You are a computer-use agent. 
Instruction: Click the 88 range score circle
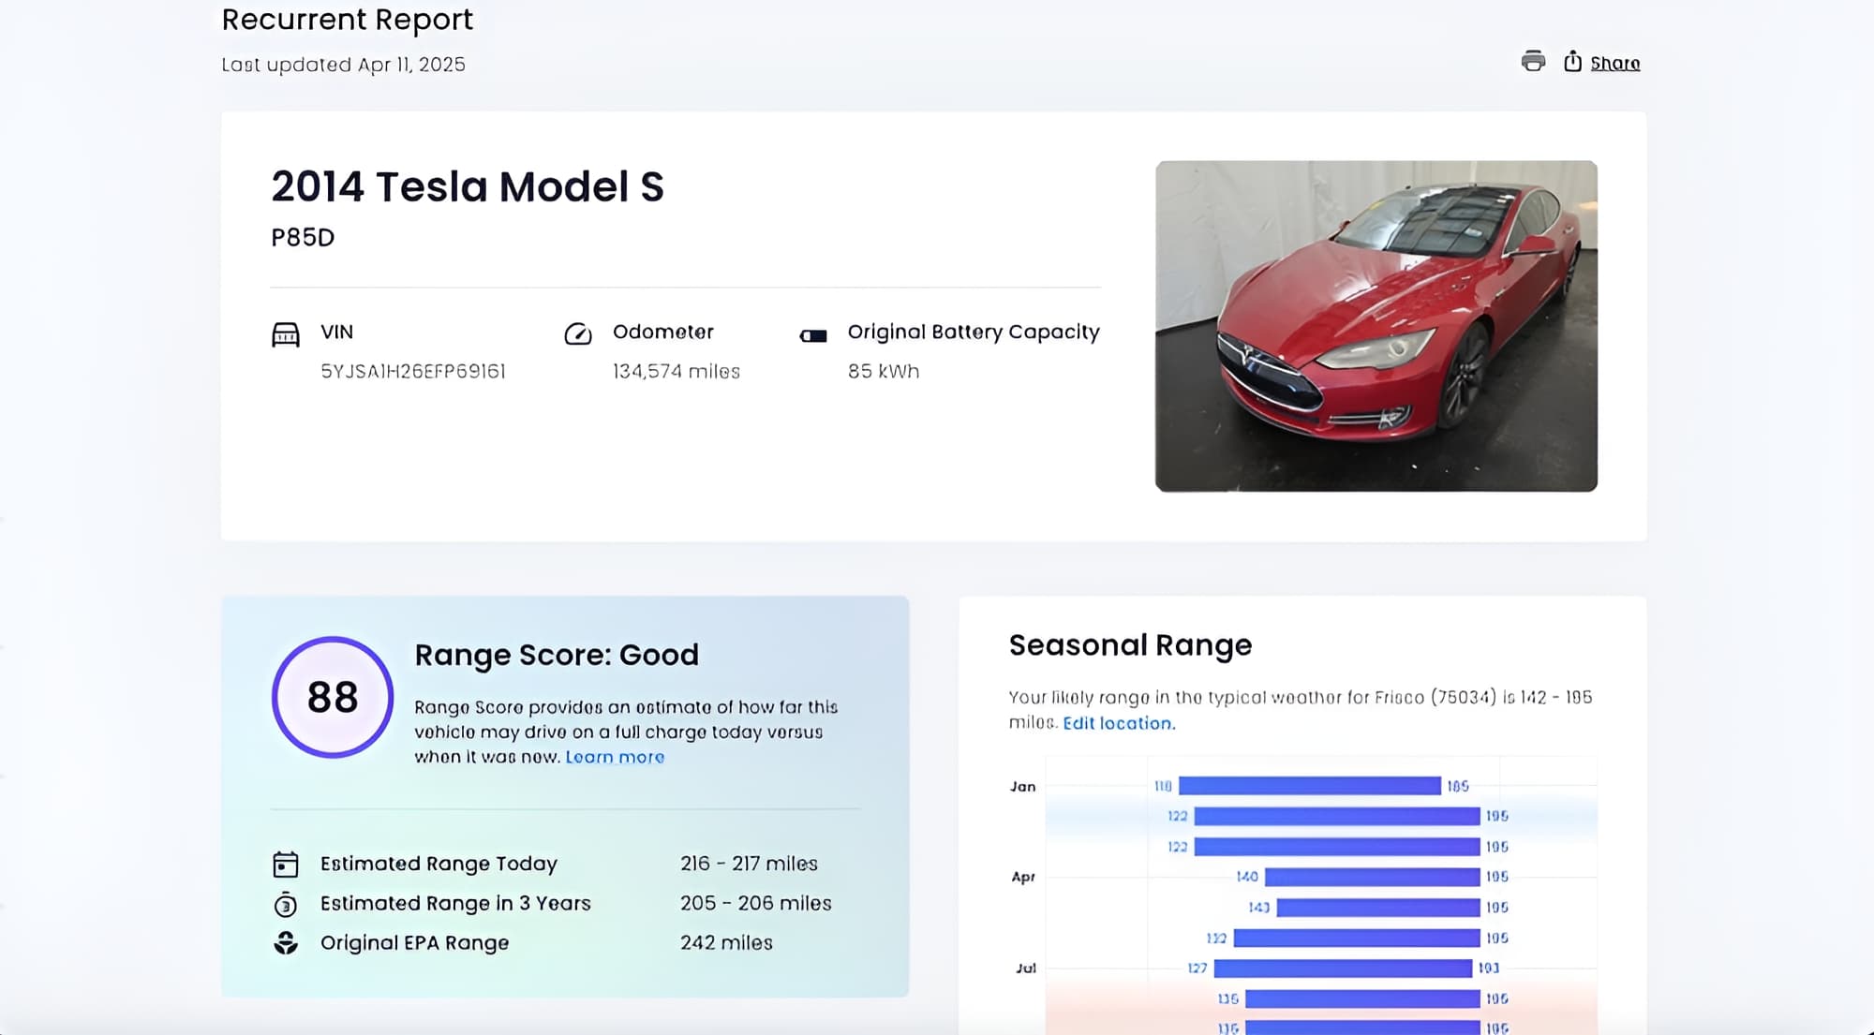coord(333,697)
